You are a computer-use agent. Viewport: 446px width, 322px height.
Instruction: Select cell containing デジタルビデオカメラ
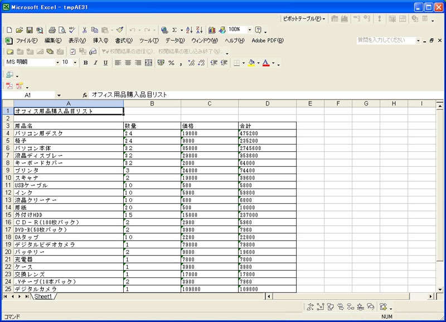click(69, 244)
